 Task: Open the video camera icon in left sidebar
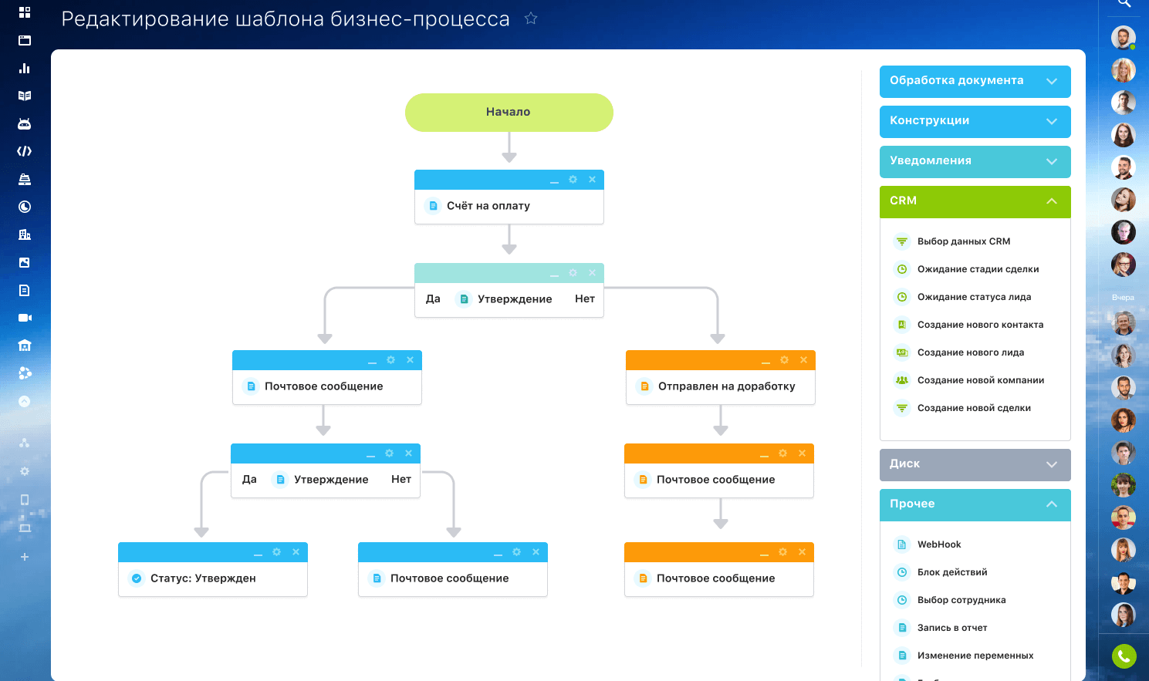tap(25, 318)
